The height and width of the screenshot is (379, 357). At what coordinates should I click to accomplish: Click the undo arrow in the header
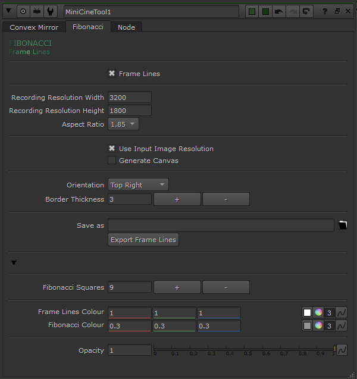click(x=278, y=11)
